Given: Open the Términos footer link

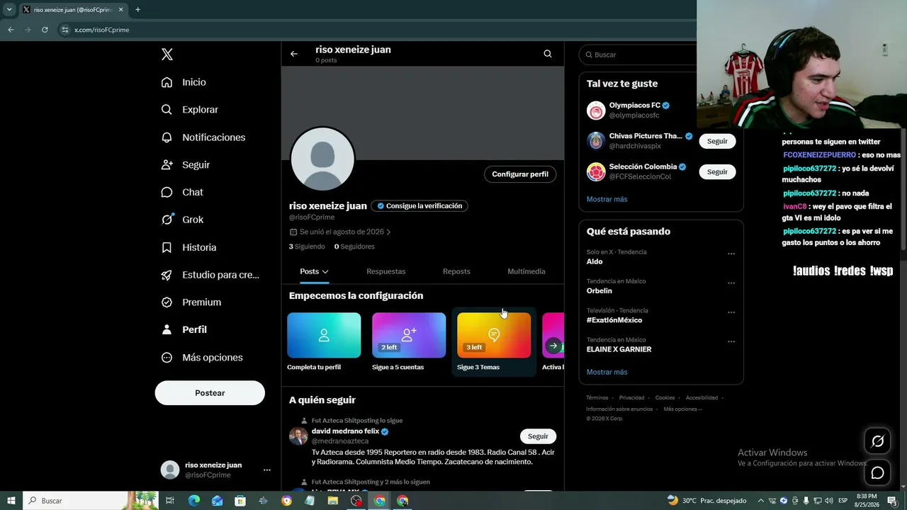Looking at the screenshot, I should pyautogui.click(x=597, y=397).
